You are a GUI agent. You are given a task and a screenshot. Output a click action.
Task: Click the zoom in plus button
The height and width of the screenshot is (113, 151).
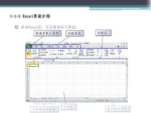point(124,100)
